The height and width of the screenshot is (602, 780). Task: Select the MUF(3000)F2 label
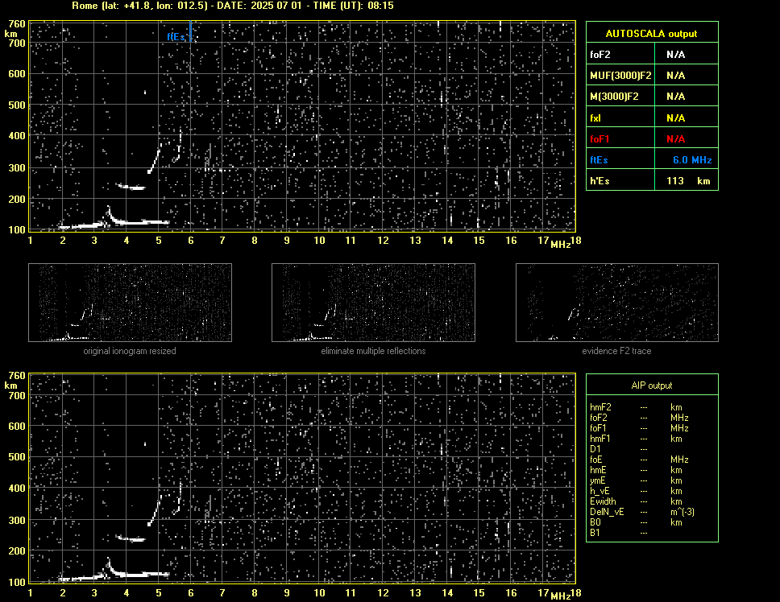(x=620, y=76)
